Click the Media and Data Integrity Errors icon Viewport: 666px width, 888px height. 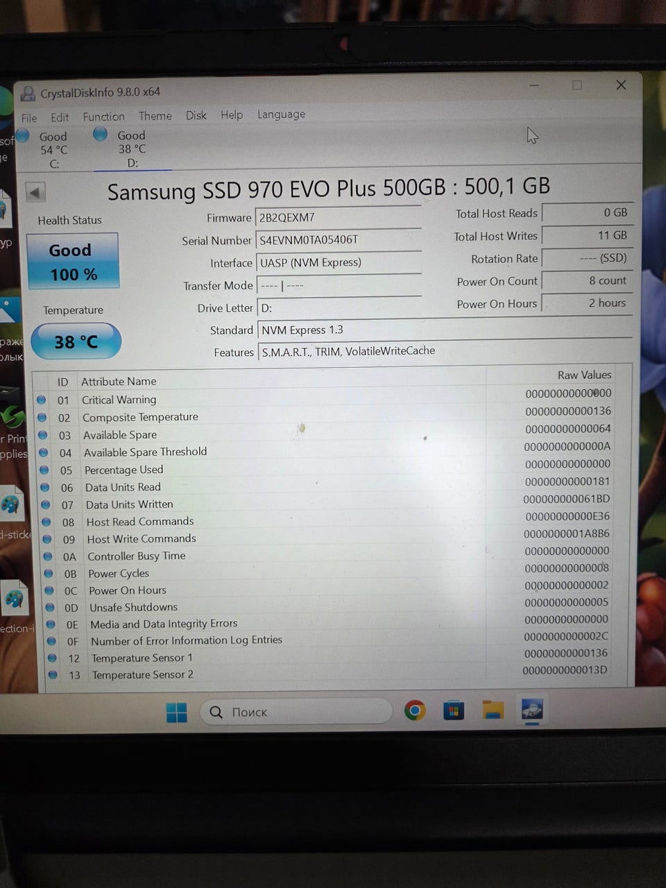tap(51, 624)
